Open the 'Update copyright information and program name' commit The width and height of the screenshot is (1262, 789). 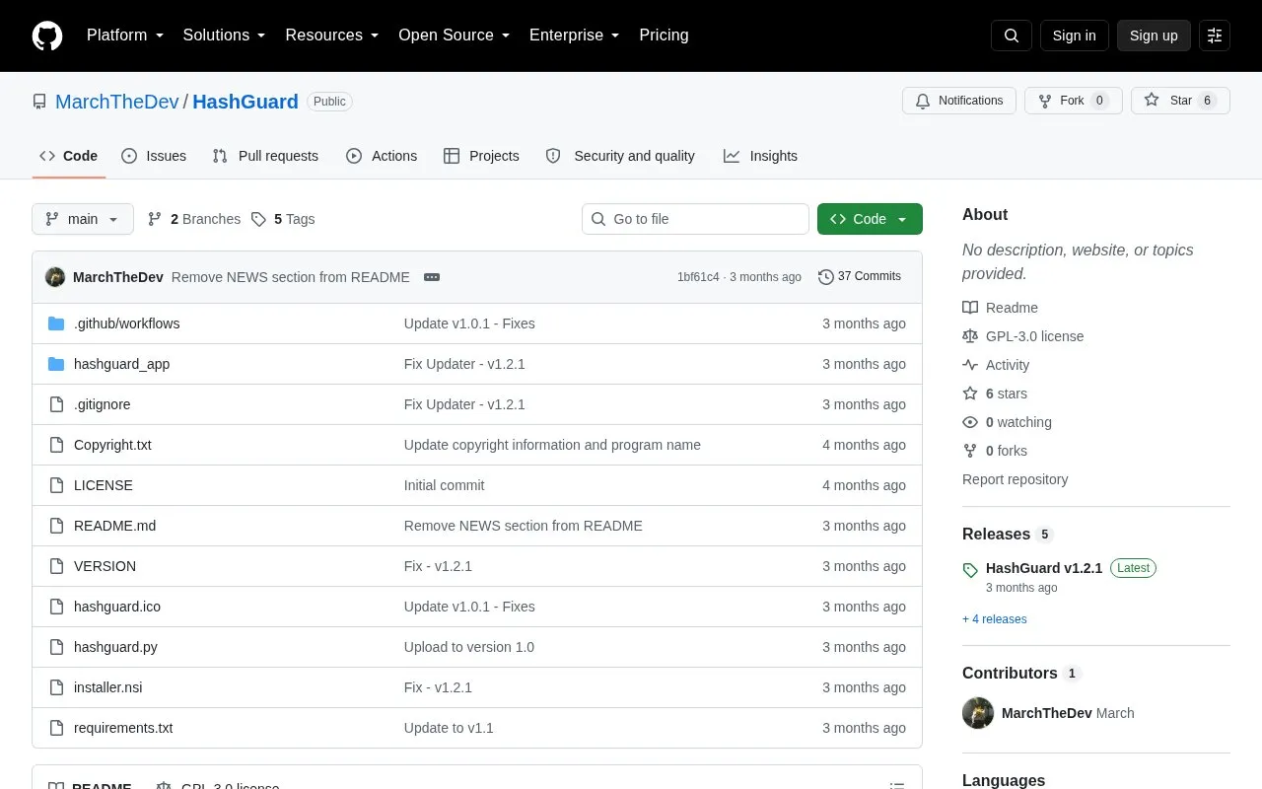coord(552,445)
